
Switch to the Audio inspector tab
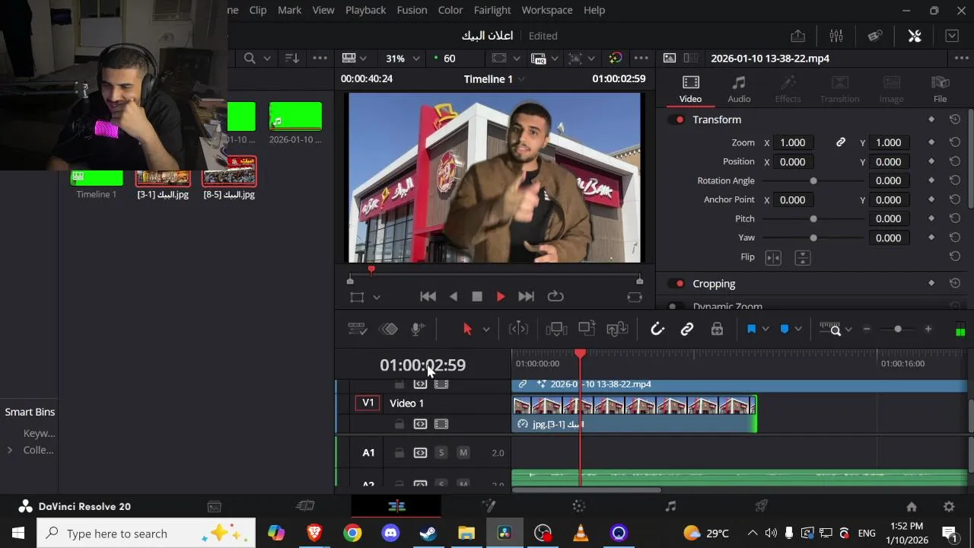pyautogui.click(x=739, y=89)
